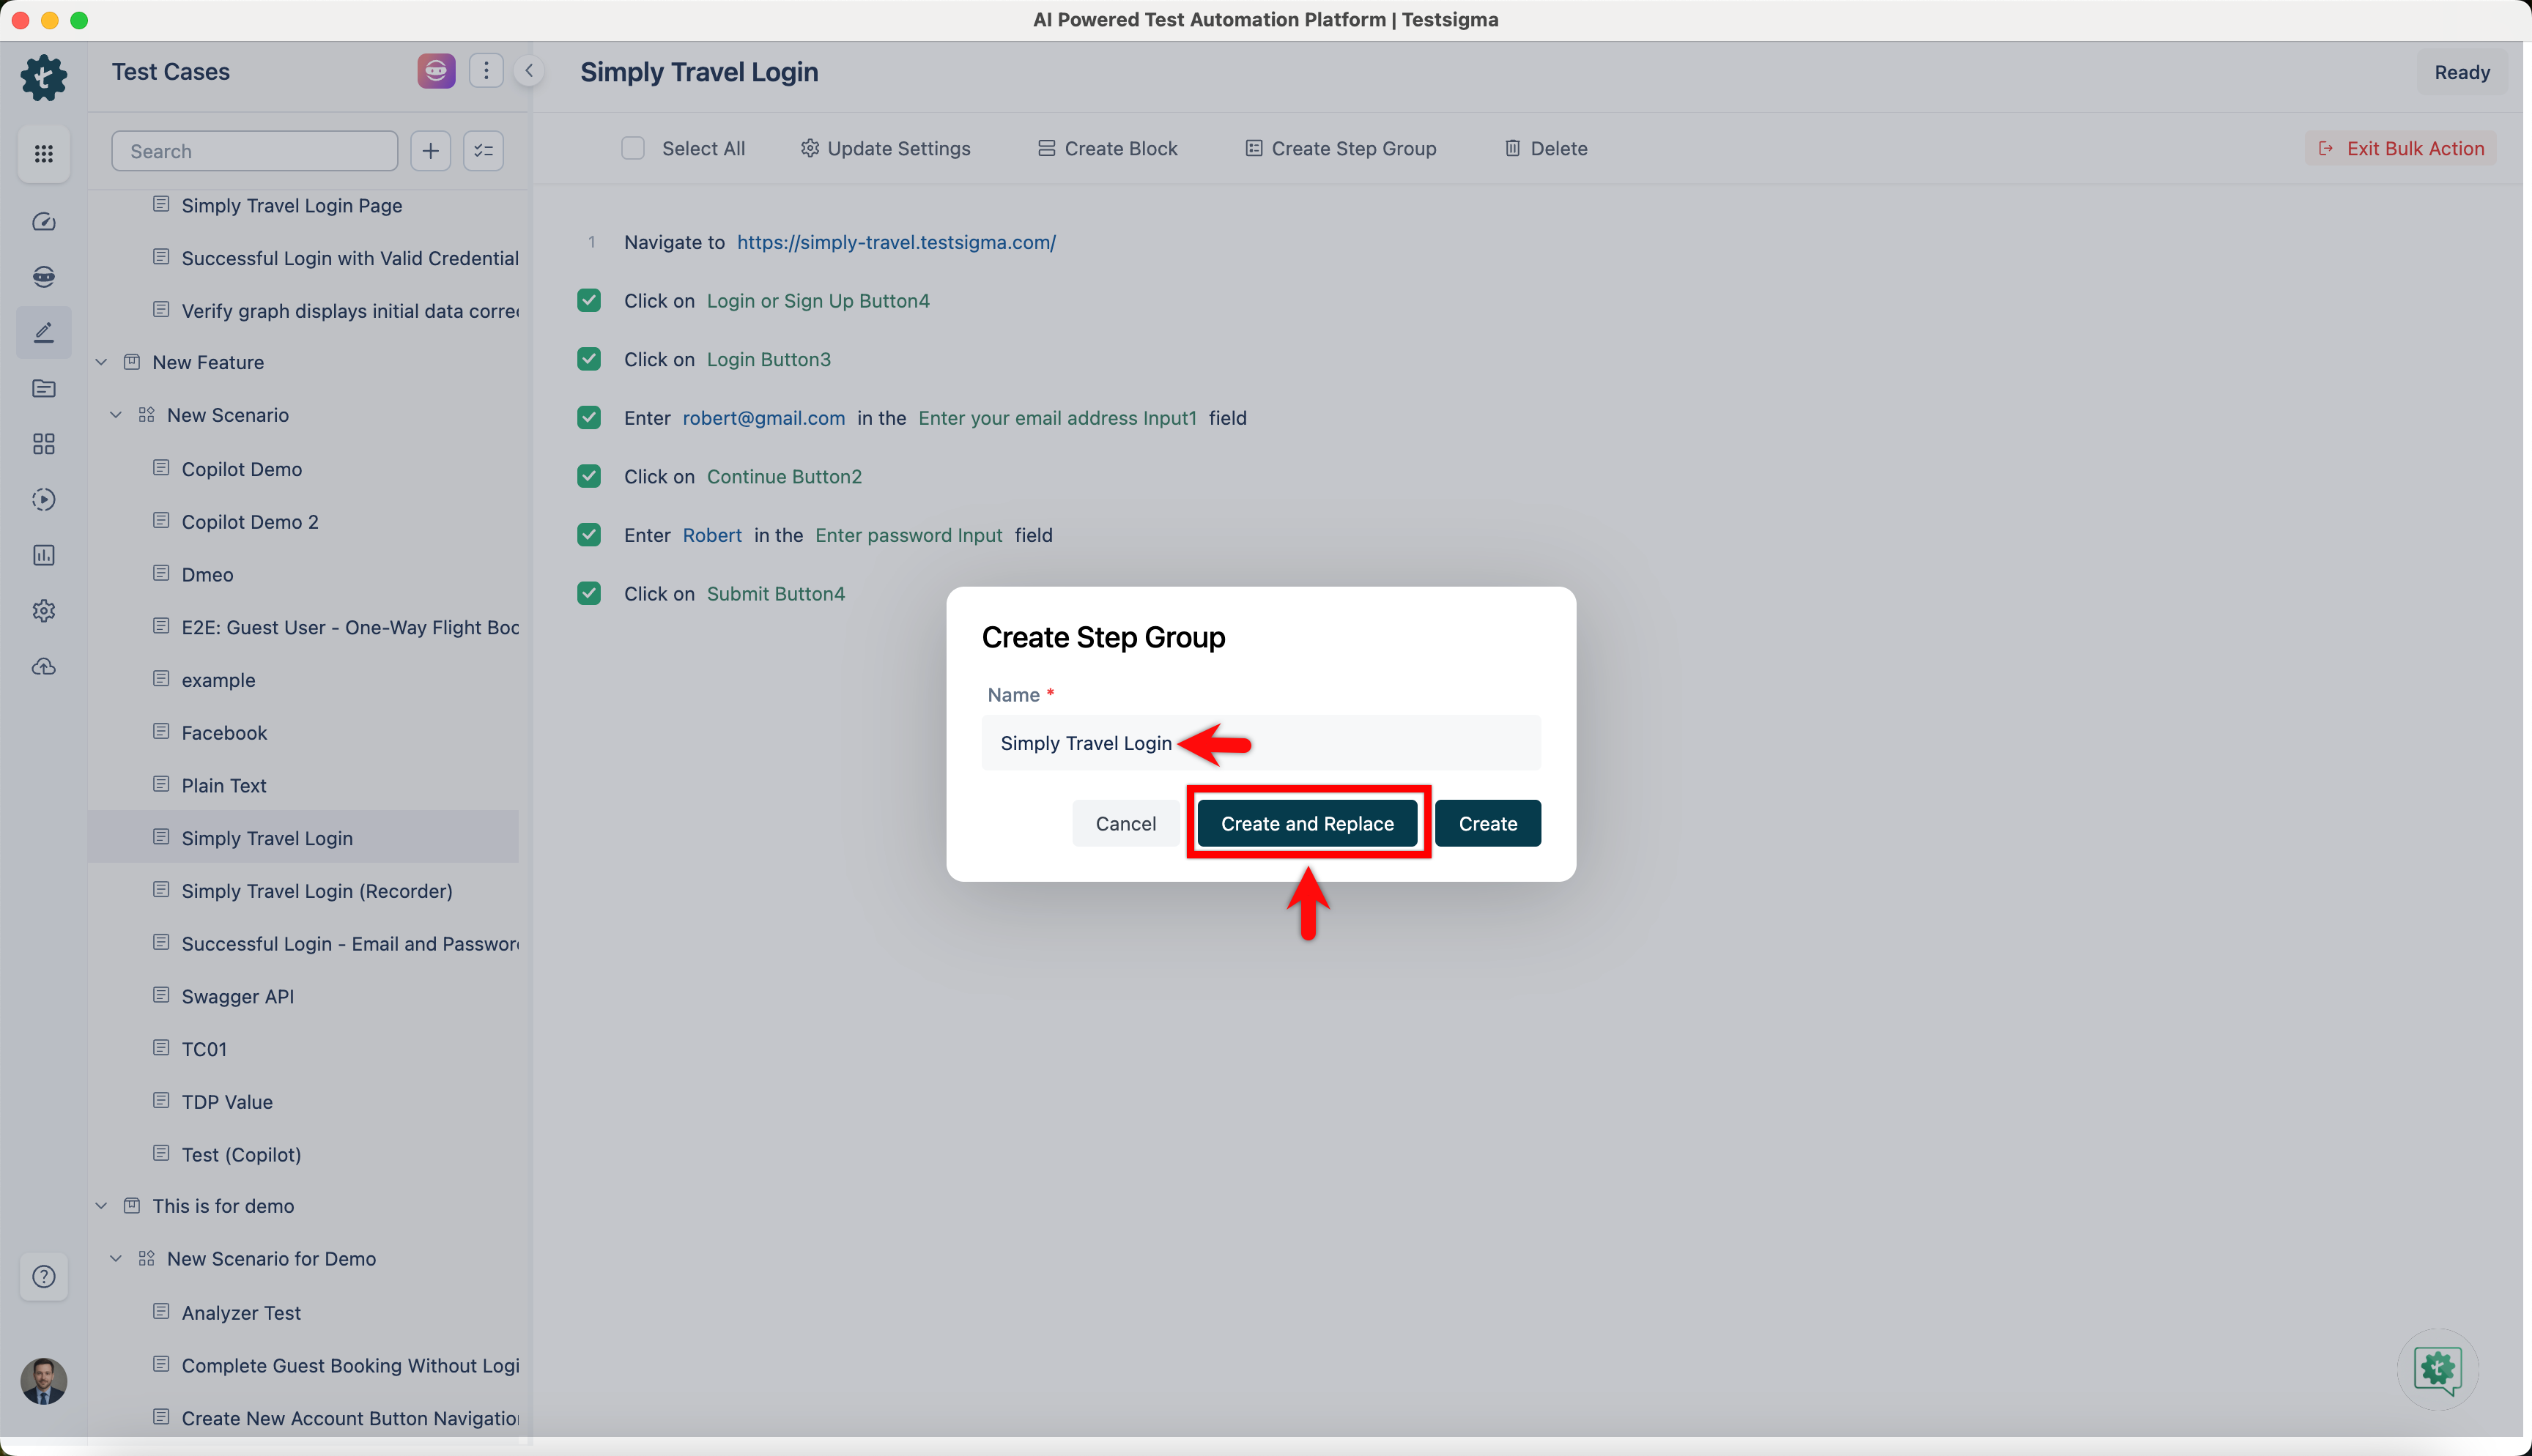
Task: Click the Create and Replace button
Action: 1307,823
